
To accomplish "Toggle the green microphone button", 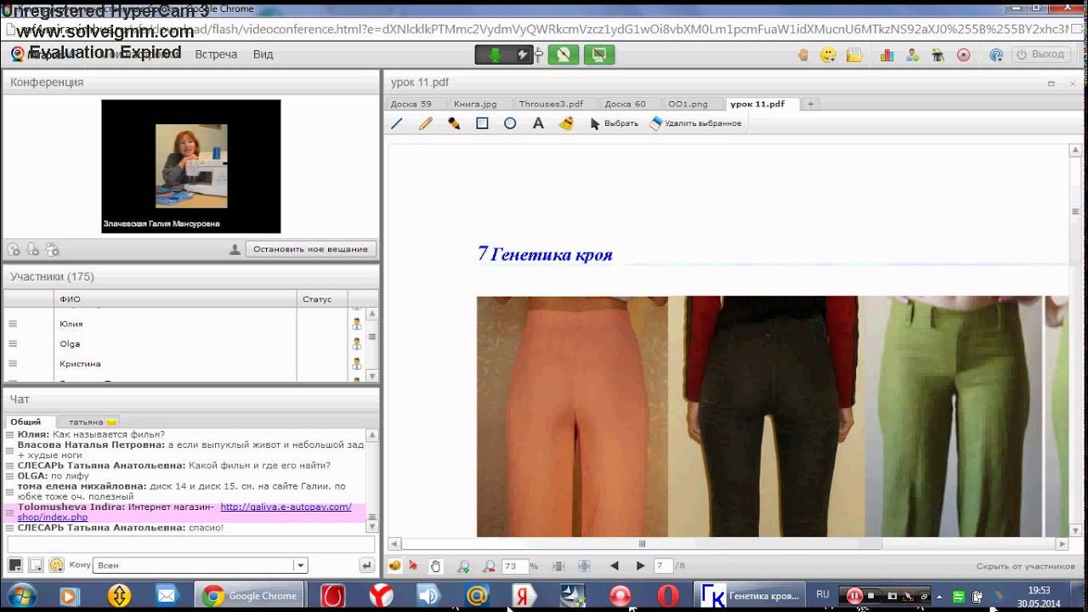I will 496,55.
